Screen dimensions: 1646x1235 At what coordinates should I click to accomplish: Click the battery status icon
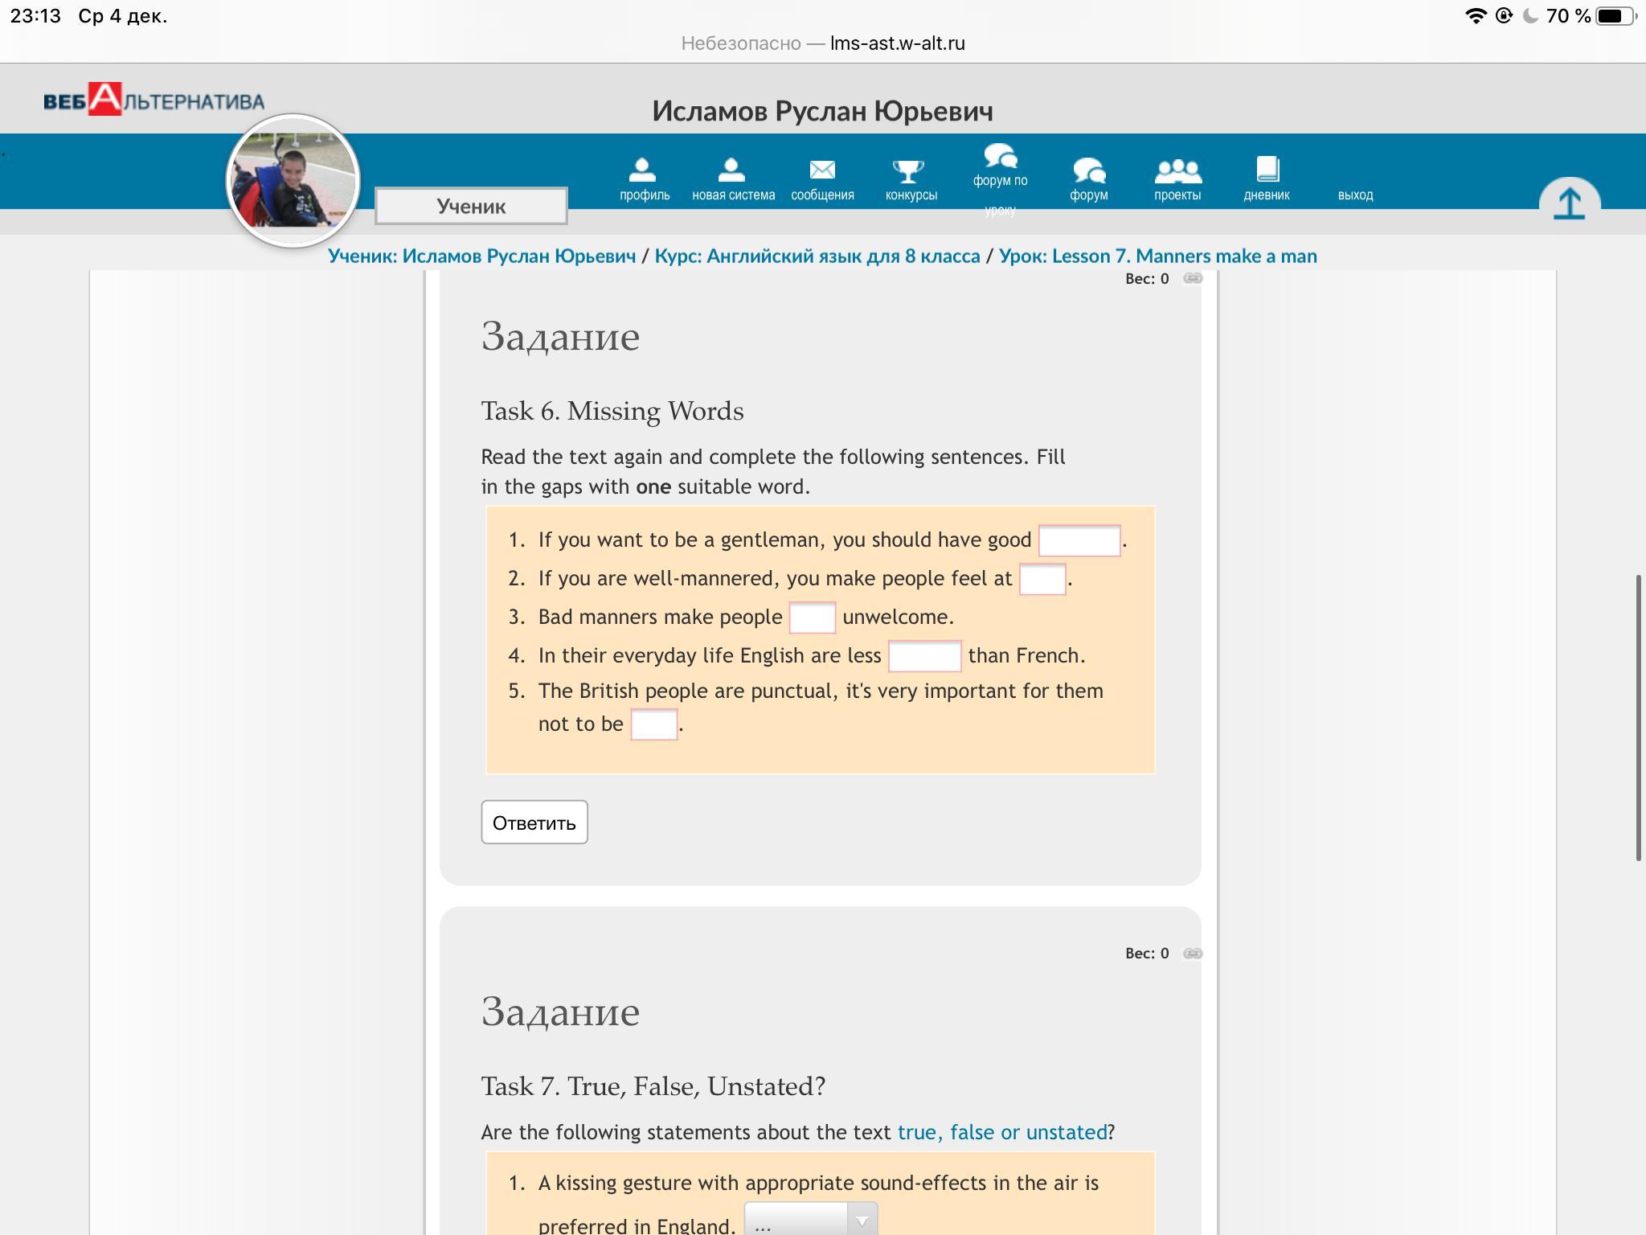coord(1615,16)
